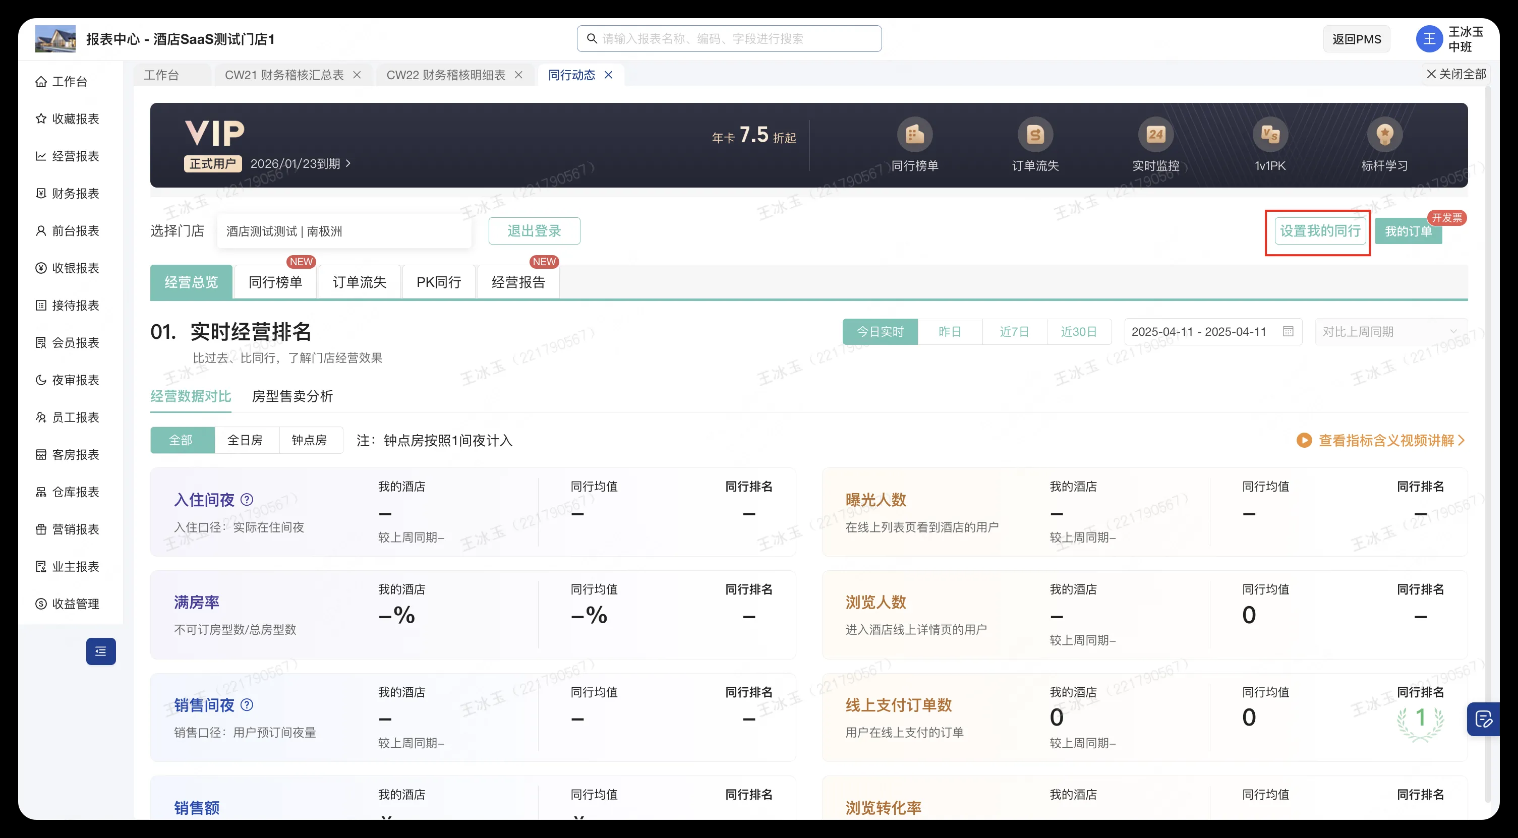This screenshot has height=838, width=1518.
Task: Filter by 全日房 room type
Action: tap(247, 440)
